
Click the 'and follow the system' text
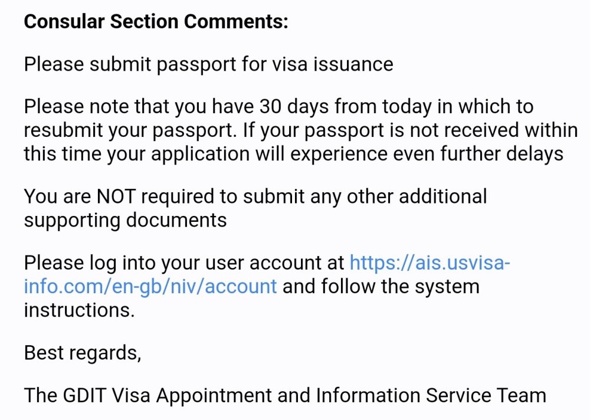(381, 287)
